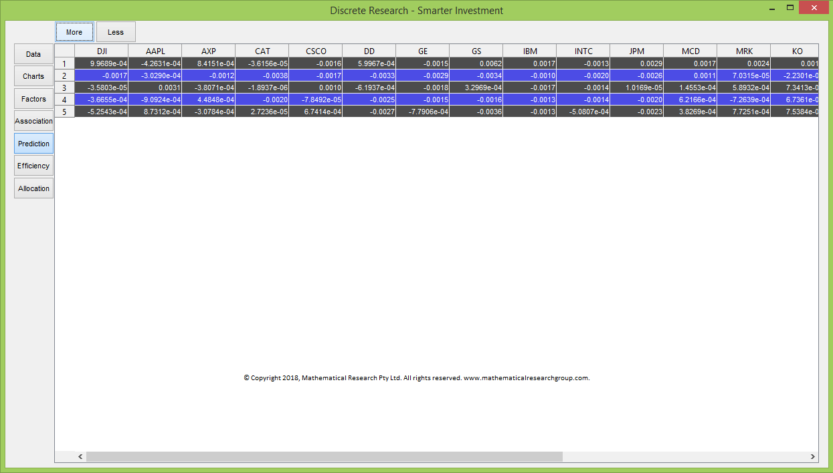Select row 1 header in table
The height and width of the screenshot is (473, 833).
point(64,63)
